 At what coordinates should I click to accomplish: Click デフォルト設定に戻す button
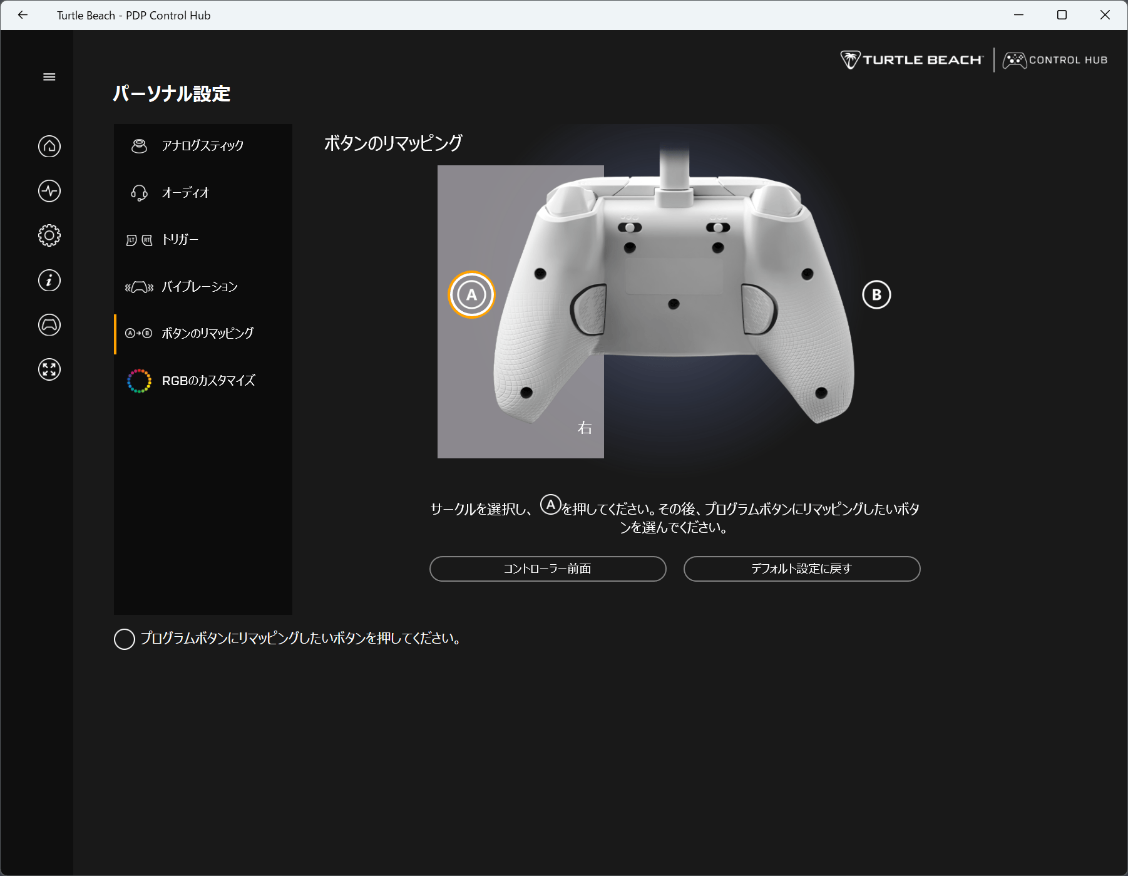(x=801, y=569)
